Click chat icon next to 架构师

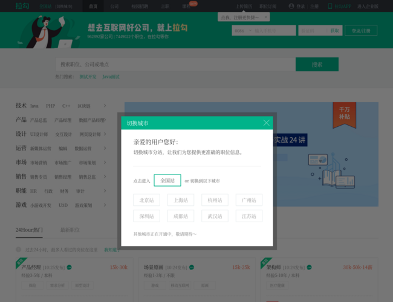click(x=310, y=268)
